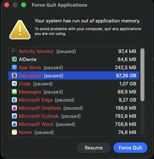Image resolution: width=154 pixels, height=159 pixels.
Task: Click the Visual Studio Code icon
Action: pos(14,84)
